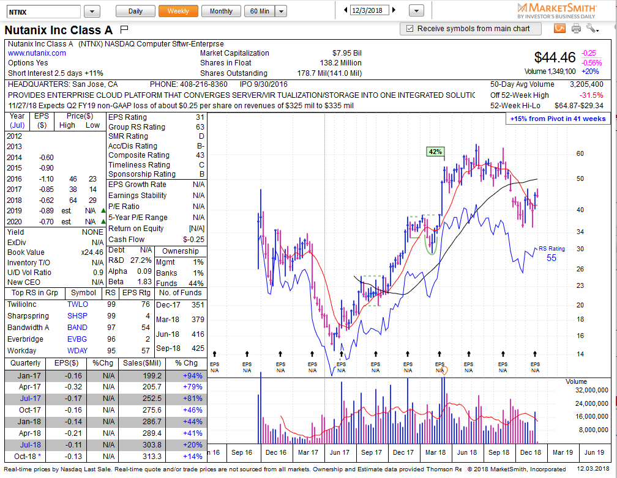This screenshot has height=478, width=617.
Task: Click the NTNX symbol input field
Action: pyautogui.click(x=43, y=12)
